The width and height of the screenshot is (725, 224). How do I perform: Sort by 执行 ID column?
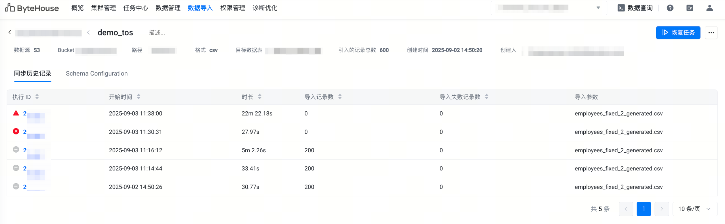[x=37, y=97]
